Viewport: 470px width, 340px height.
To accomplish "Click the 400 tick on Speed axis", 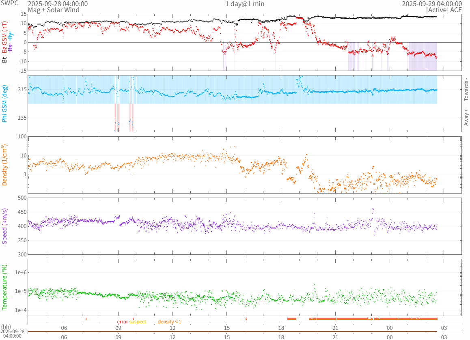I will coord(22,226).
